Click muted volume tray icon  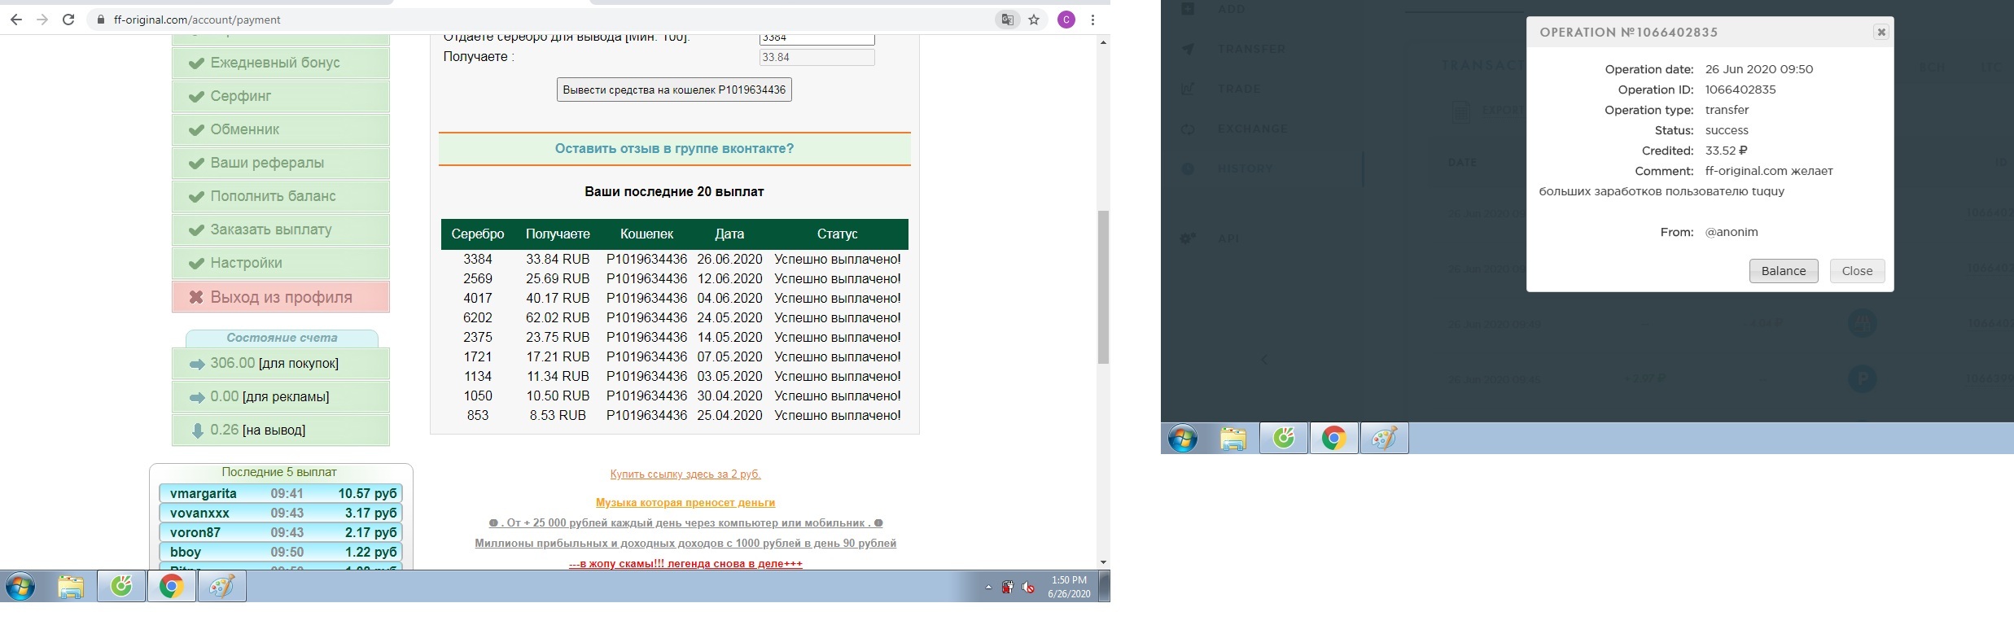coord(1029,587)
